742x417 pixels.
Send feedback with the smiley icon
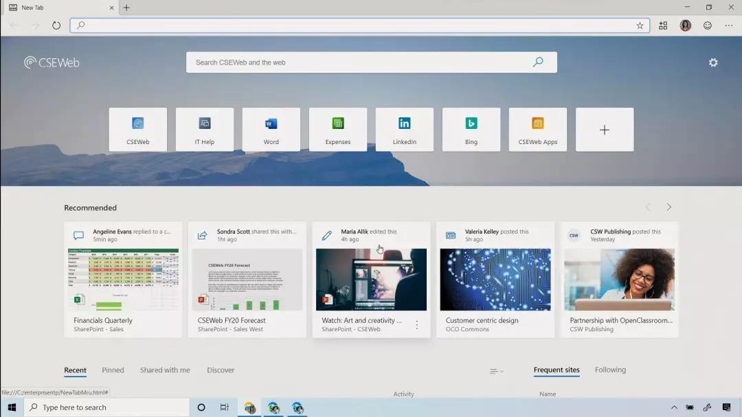click(708, 25)
